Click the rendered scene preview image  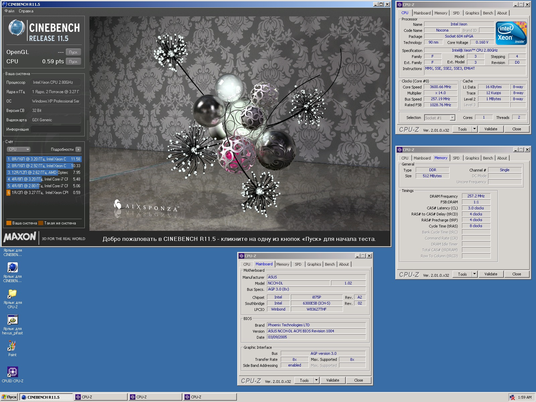240,124
